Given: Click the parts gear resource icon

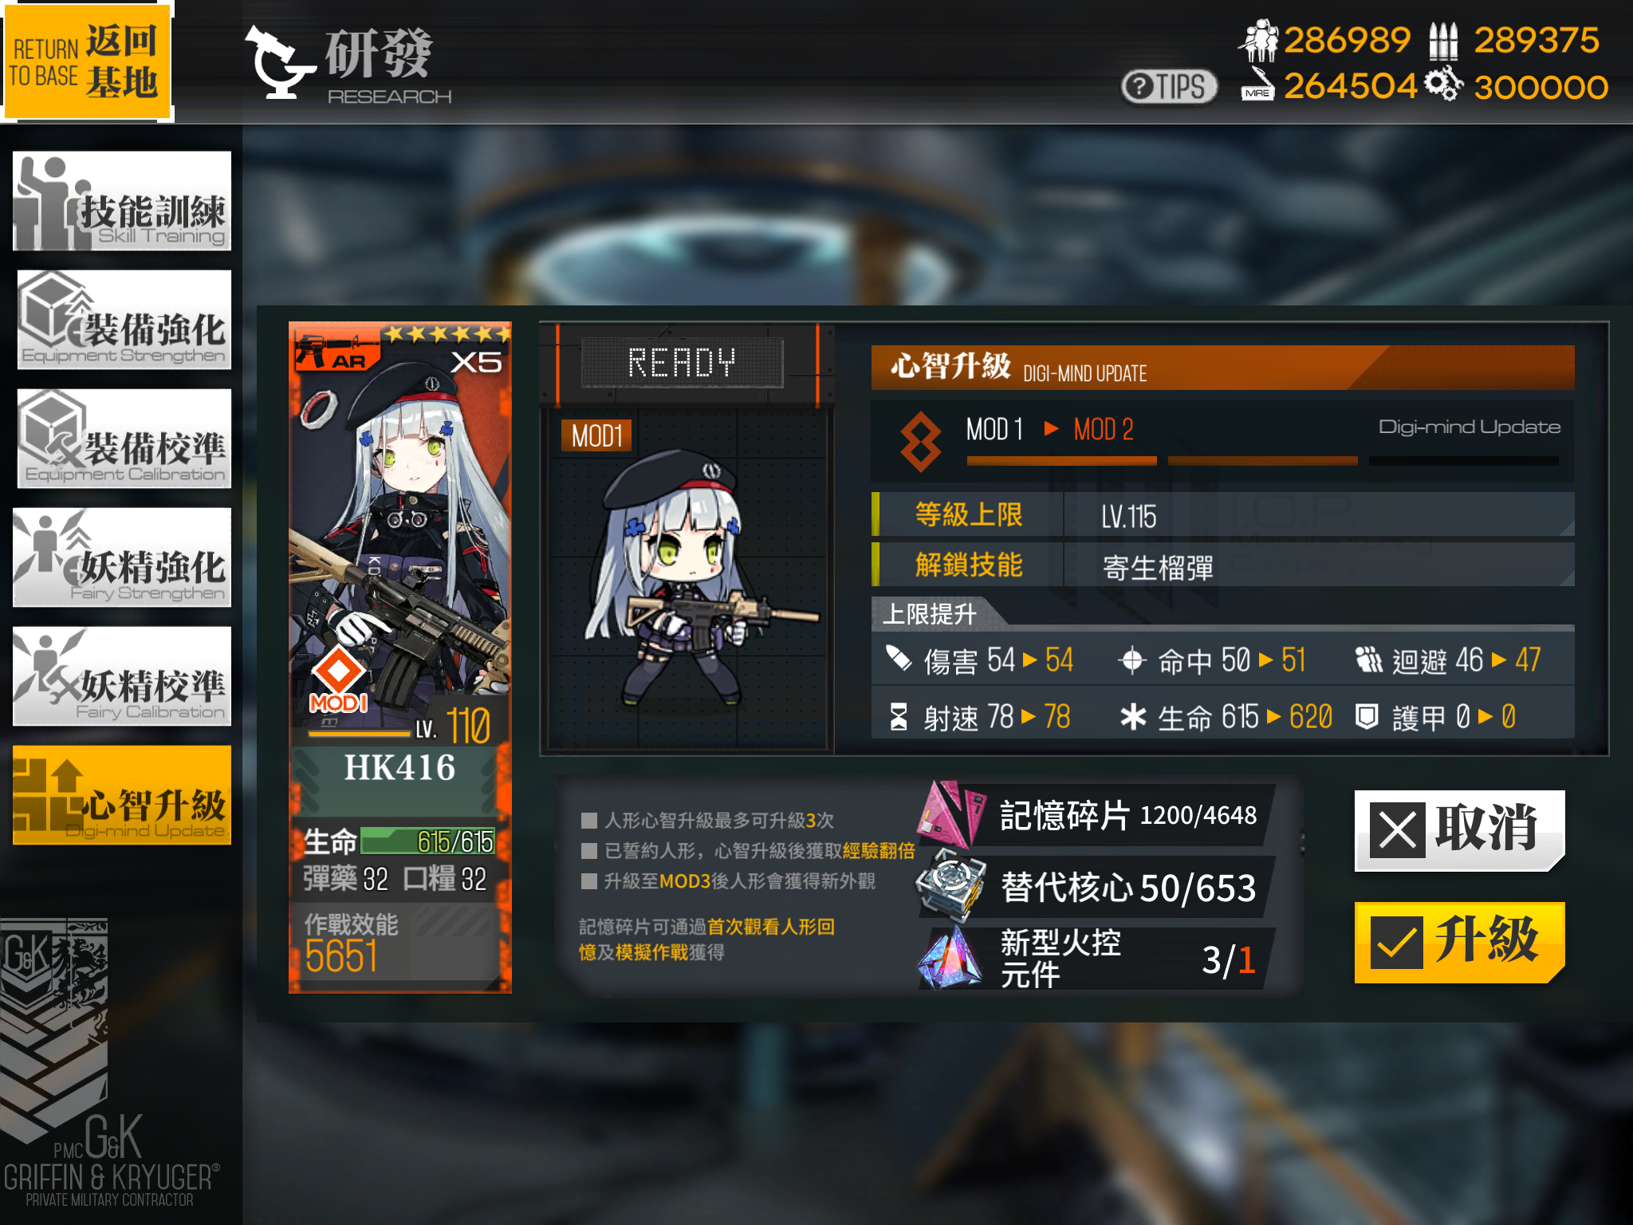Looking at the screenshot, I should pos(1444,83).
